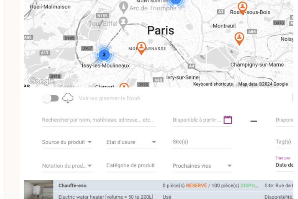Click the blue cluster marker labeled 2
Viewport: 298px width, 199px height.
(x=104, y=55)
